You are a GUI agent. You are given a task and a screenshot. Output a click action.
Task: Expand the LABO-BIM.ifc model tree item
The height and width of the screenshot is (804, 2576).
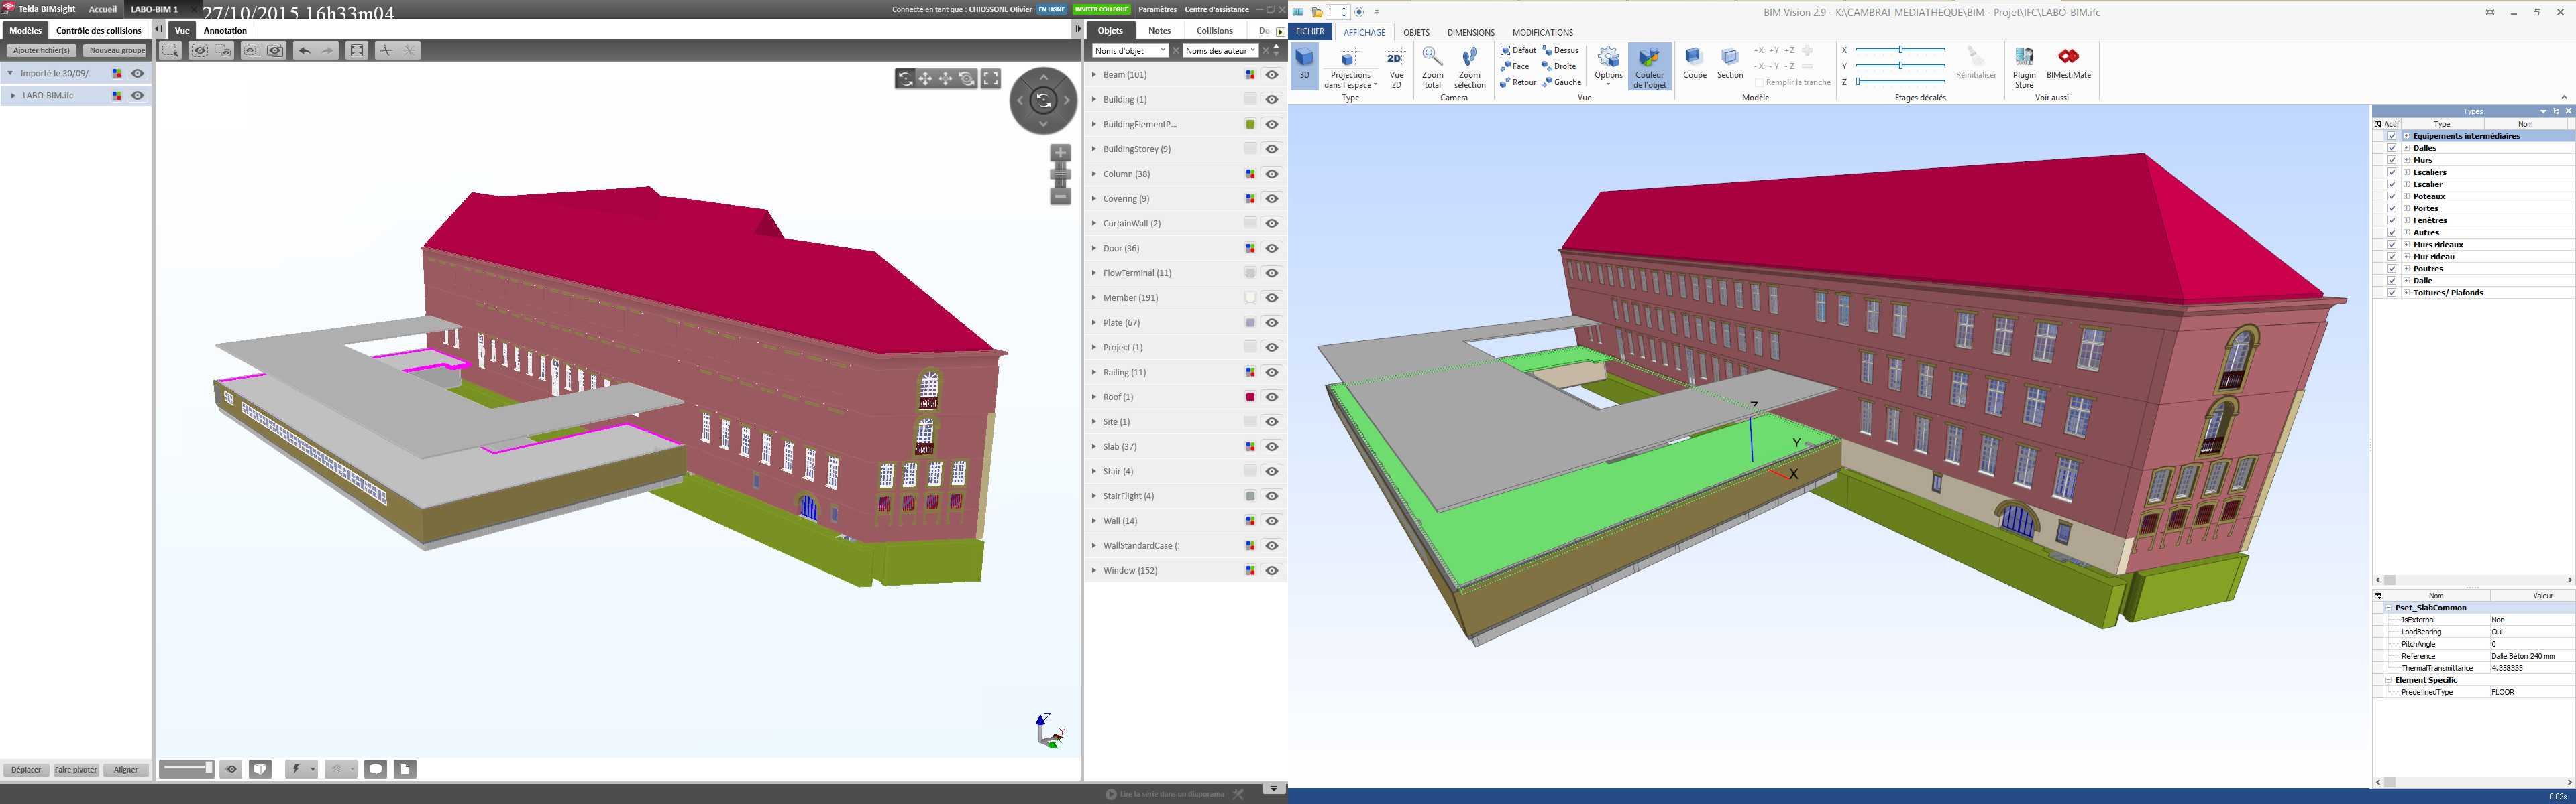click(13, 96)
